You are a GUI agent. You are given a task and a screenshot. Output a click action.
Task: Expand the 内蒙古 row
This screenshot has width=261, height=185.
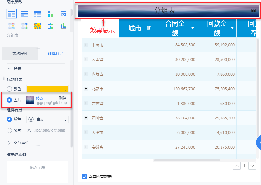[x=86, y=74]
